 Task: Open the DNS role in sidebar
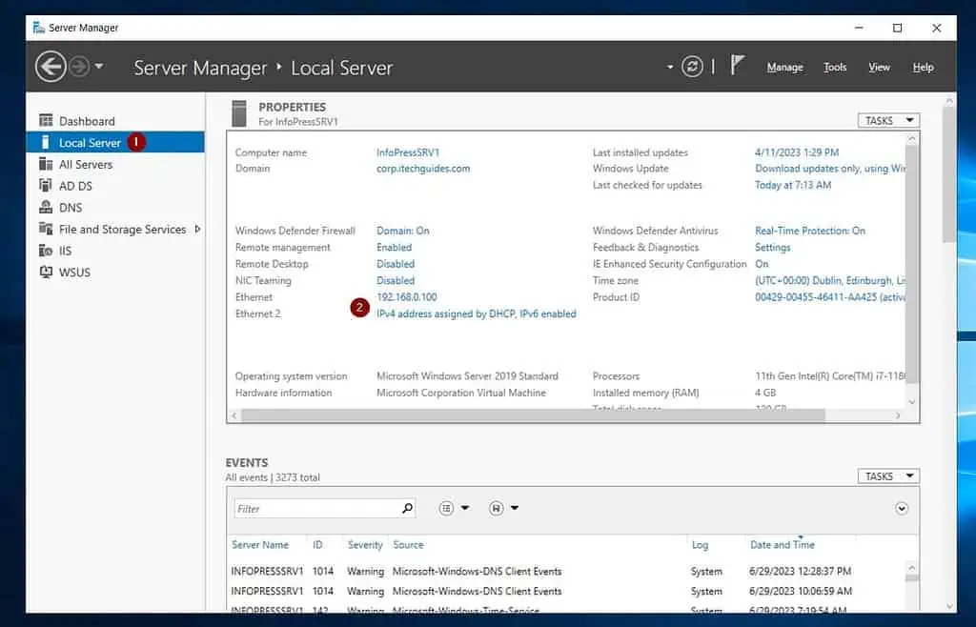coord(71,208)
